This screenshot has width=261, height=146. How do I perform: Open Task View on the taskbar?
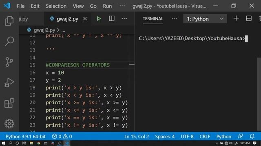[x=24, y=143]
